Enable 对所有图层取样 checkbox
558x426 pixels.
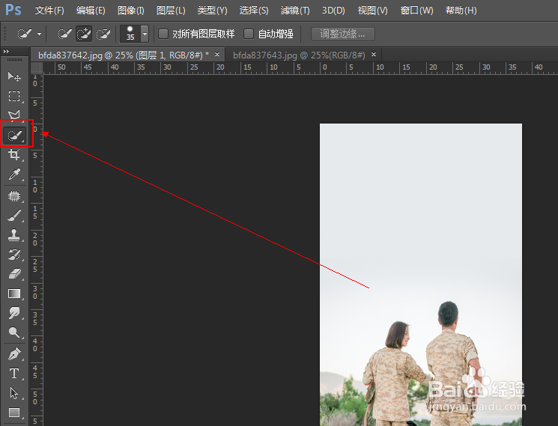[x=163, y=34]
